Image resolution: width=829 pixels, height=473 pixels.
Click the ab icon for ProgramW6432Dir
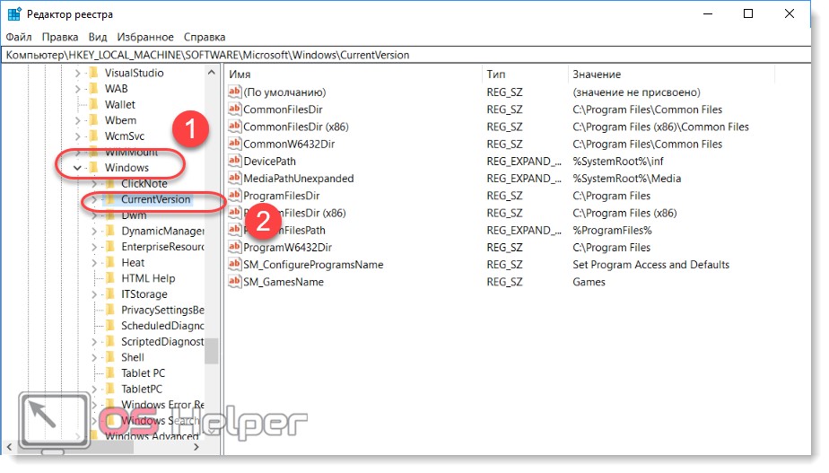(x=235, y=248)
